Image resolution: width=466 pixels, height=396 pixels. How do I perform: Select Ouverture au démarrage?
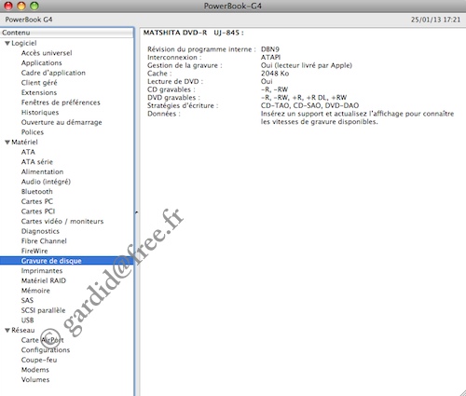(x=62, y=122)
